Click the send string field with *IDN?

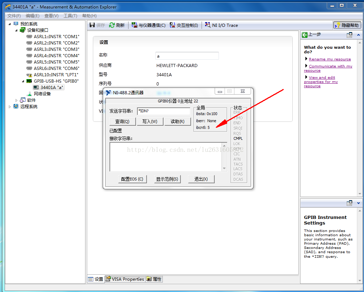pos(164,111)
